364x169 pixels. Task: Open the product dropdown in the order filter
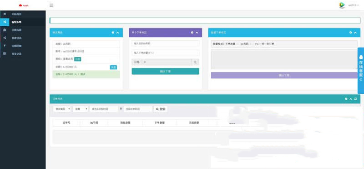point(62,109)
